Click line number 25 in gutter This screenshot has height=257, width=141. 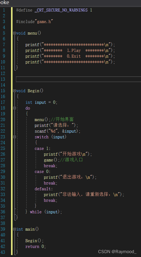click(x=3, y=149)
